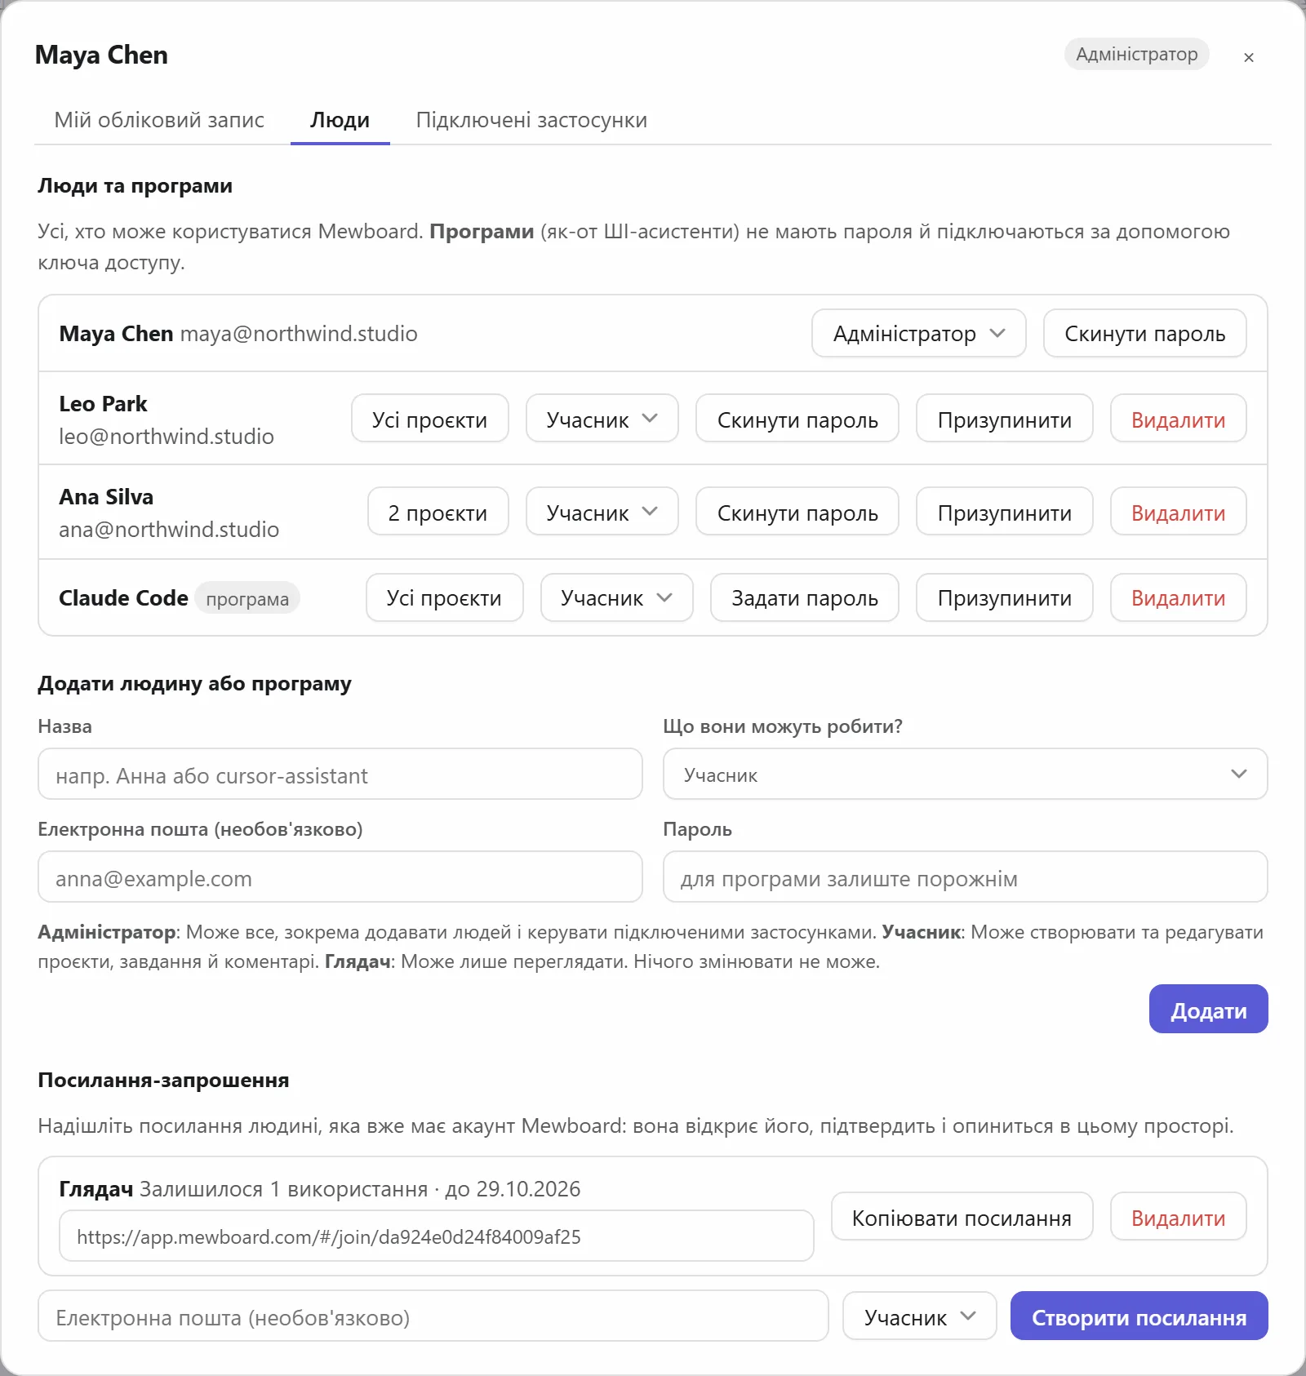Delete Leo Park with Видалити
The width and height of the screenshot is (1306, 1376).
[x=1178, y=419]
